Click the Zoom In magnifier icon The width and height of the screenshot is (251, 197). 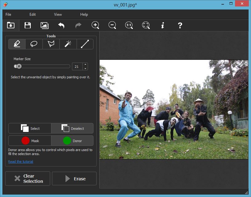pos(95,25)
